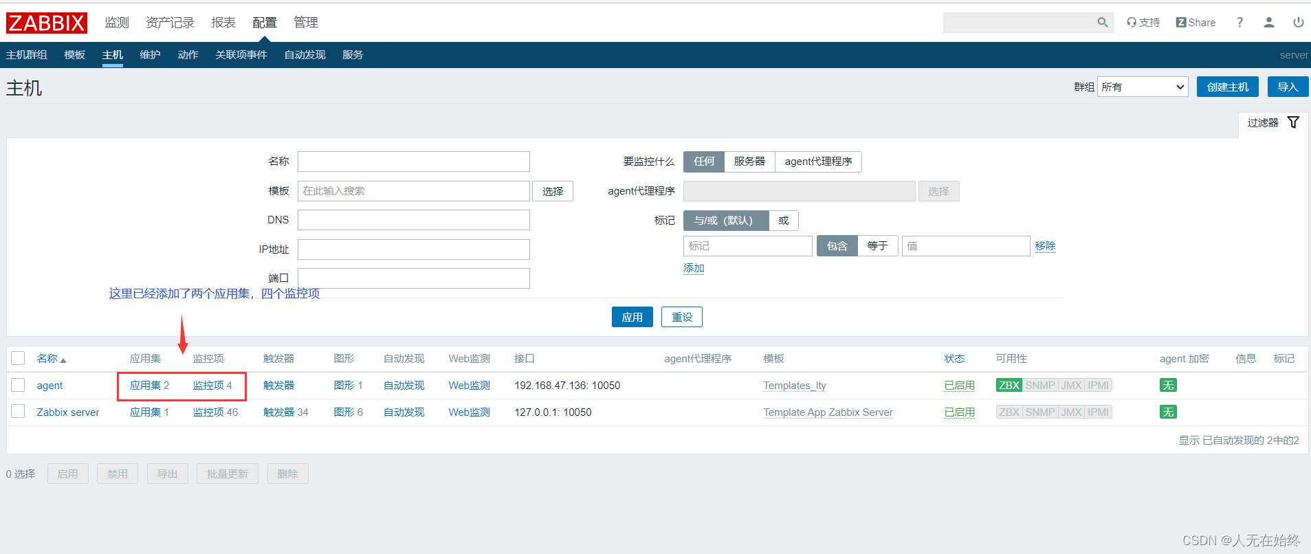
Task: Tick the select-all hosts checkbox
Action: [18, 358]
